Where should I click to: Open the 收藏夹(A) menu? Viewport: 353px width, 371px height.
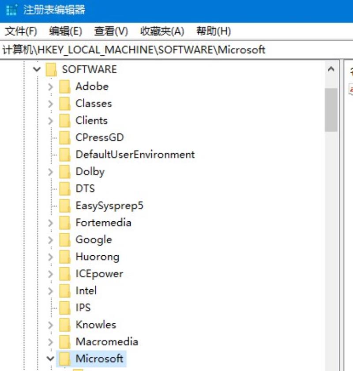click(162, 31)
